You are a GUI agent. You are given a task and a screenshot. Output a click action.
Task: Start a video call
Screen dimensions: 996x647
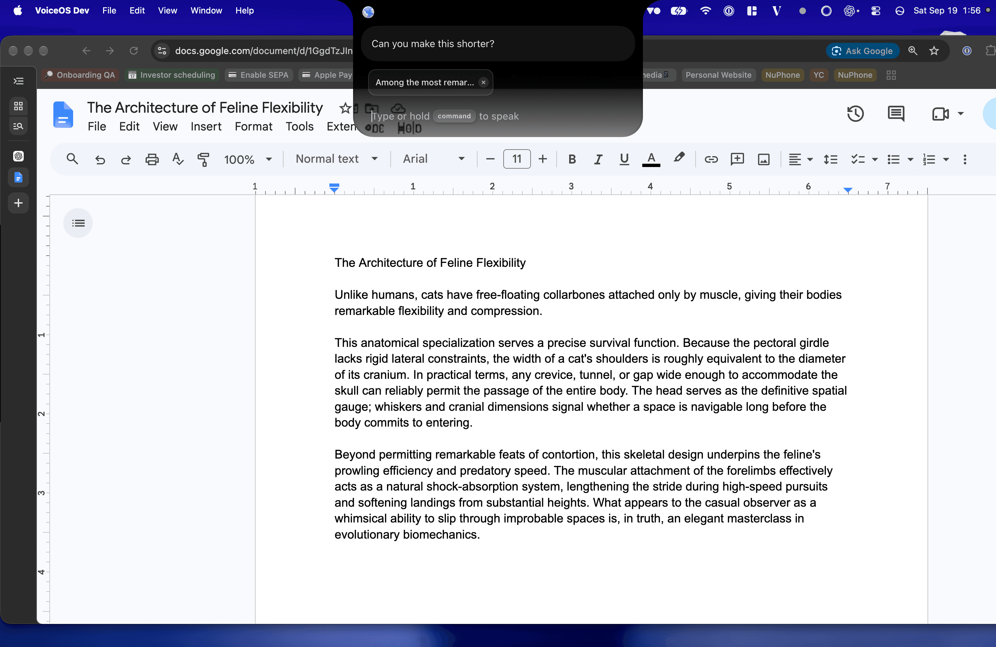pyautogui.click(x=940, y=114)
